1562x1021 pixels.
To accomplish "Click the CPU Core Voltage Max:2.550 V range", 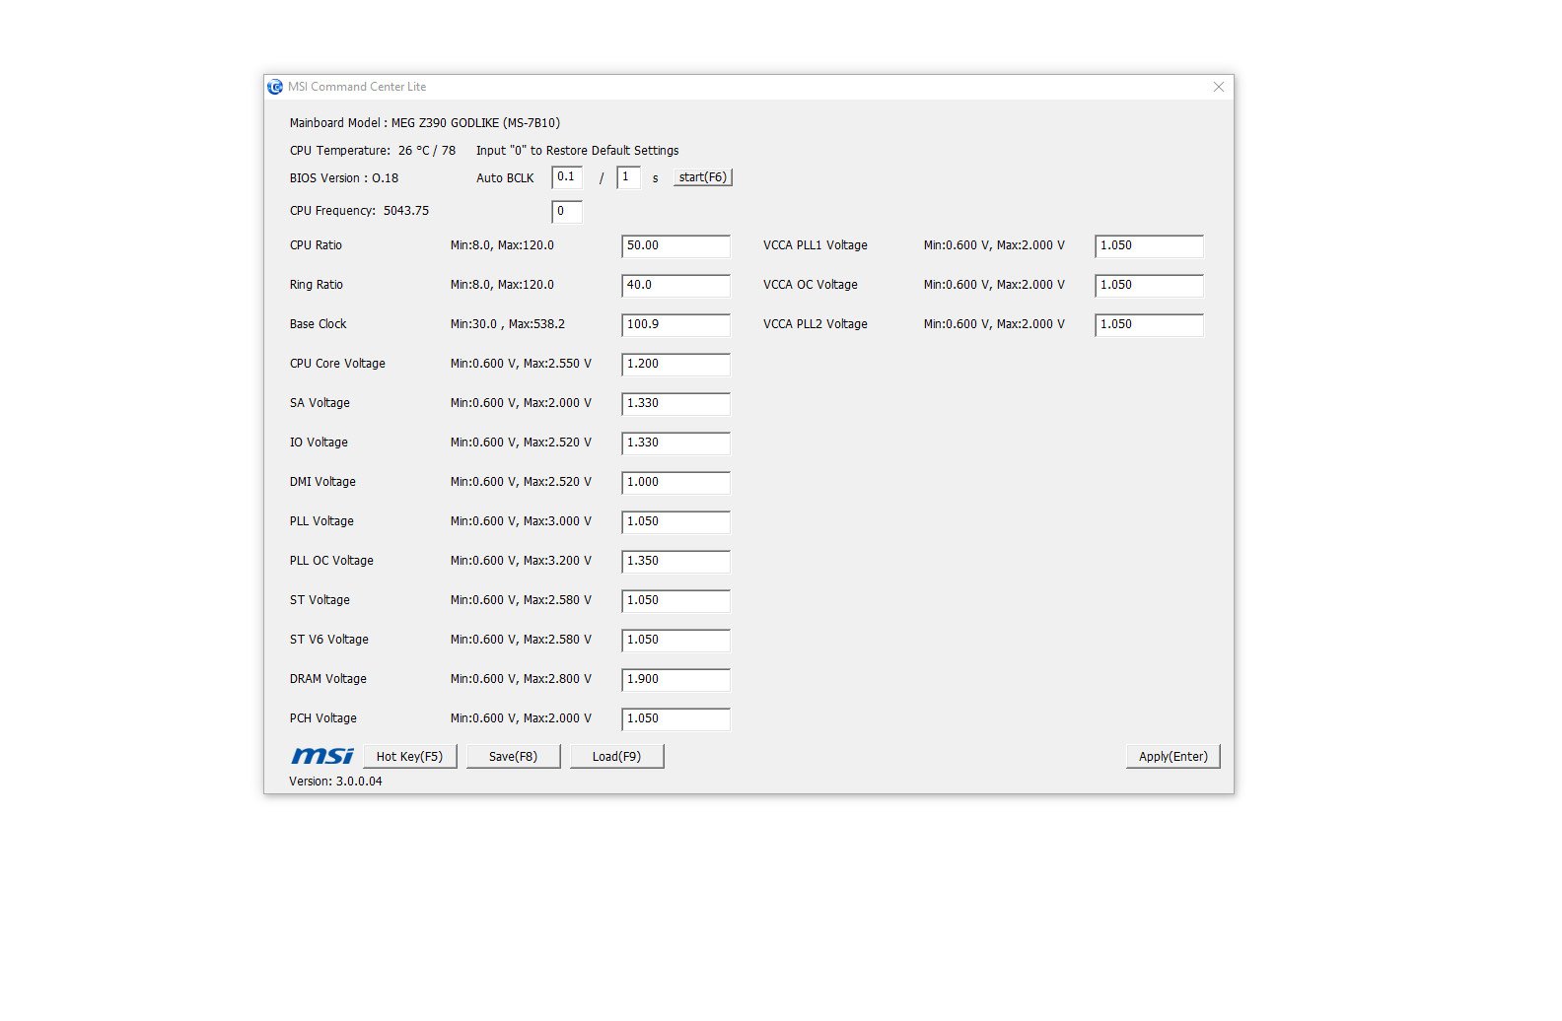I will click(521, 364).
